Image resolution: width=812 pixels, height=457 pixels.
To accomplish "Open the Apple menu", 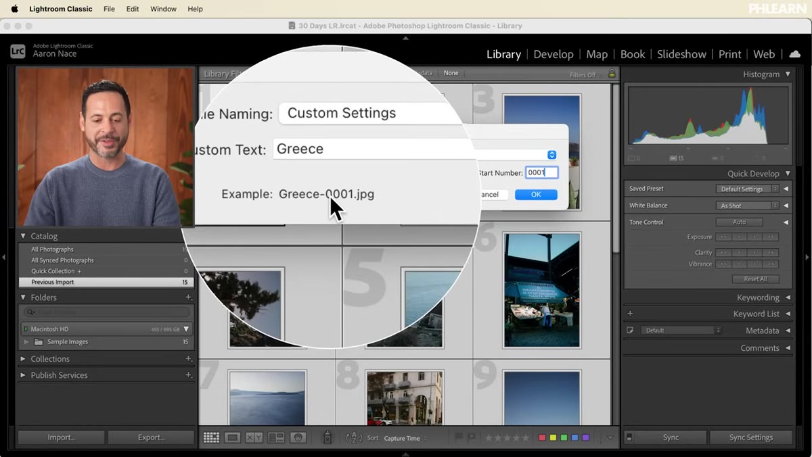I will point(14,9).
